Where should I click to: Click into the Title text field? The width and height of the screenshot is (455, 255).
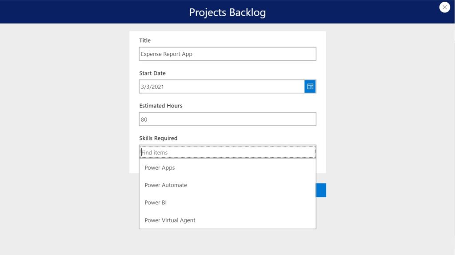pos(227,54)
